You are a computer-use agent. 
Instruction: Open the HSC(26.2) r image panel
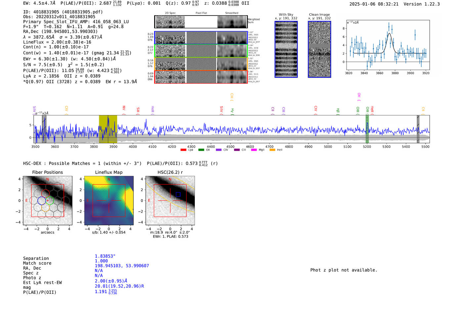(x=170, y=200)
